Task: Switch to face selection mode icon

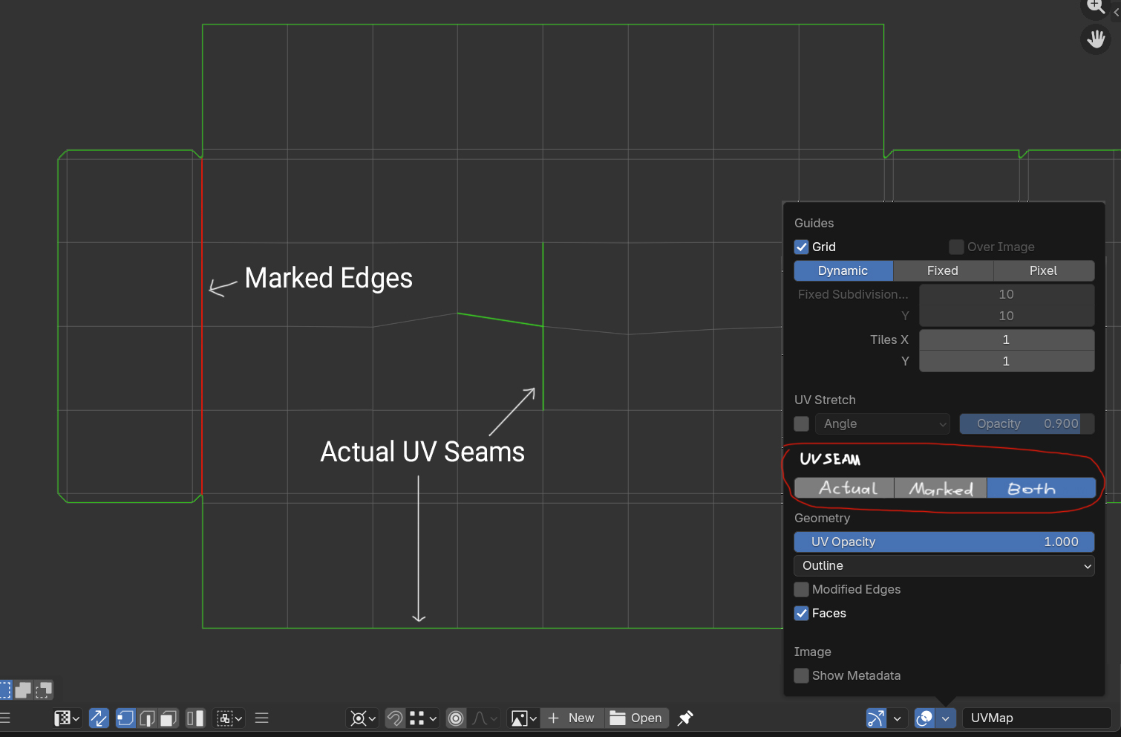Action: [169, 718]
